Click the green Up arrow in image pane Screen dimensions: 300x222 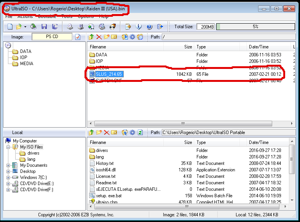(91, 37)
